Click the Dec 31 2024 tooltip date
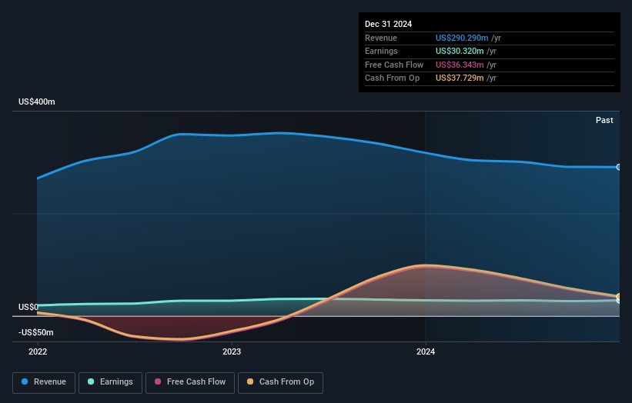Image resolution: width=632 pixels, height=403 pixels. pos(388,24)
